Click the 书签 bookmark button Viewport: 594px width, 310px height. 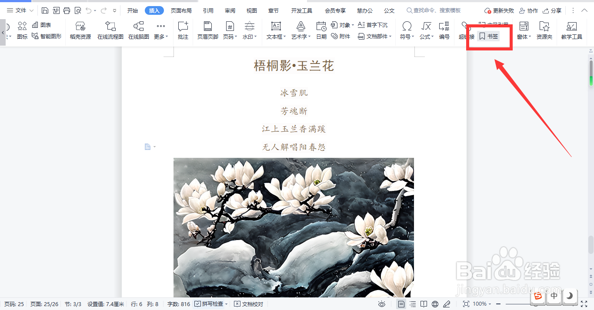coord(489,37)
